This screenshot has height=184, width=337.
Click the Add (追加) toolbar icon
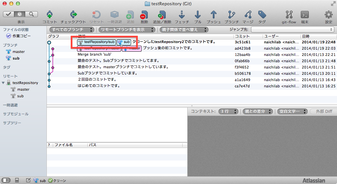(130, 15)
